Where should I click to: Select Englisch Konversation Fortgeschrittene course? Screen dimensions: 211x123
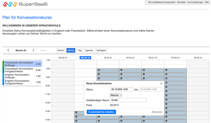pos(22,82)
